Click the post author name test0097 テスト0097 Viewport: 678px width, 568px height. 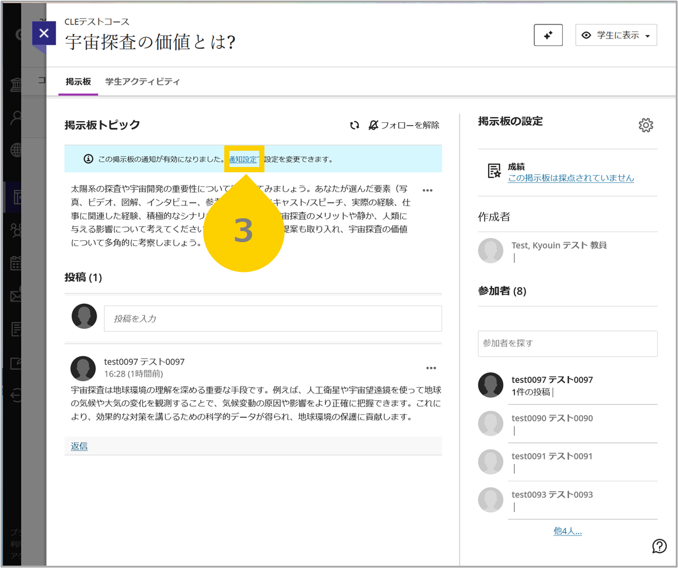(144, 362)
